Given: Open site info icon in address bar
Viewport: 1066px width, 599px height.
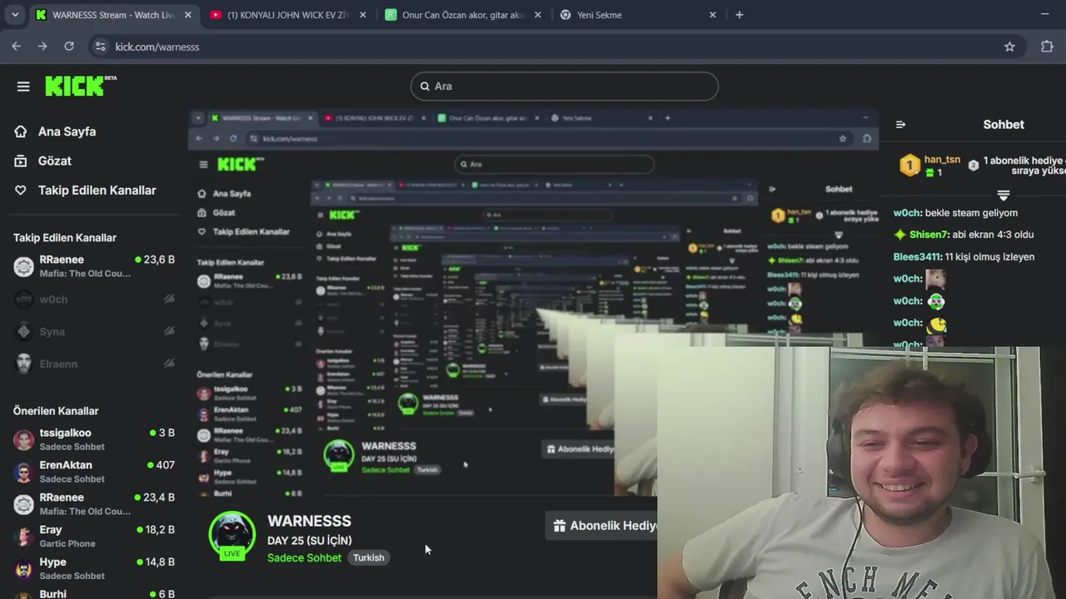Looking at the screenshot, I should pyautogui.click(x=101, y=47).
